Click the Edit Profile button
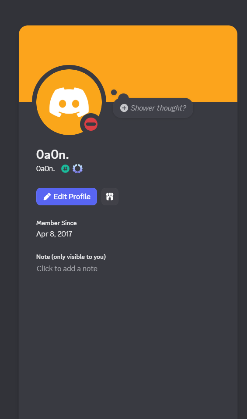Image resolution: width=247 pixels, height=419 pixels. click(x=66, y=197)
